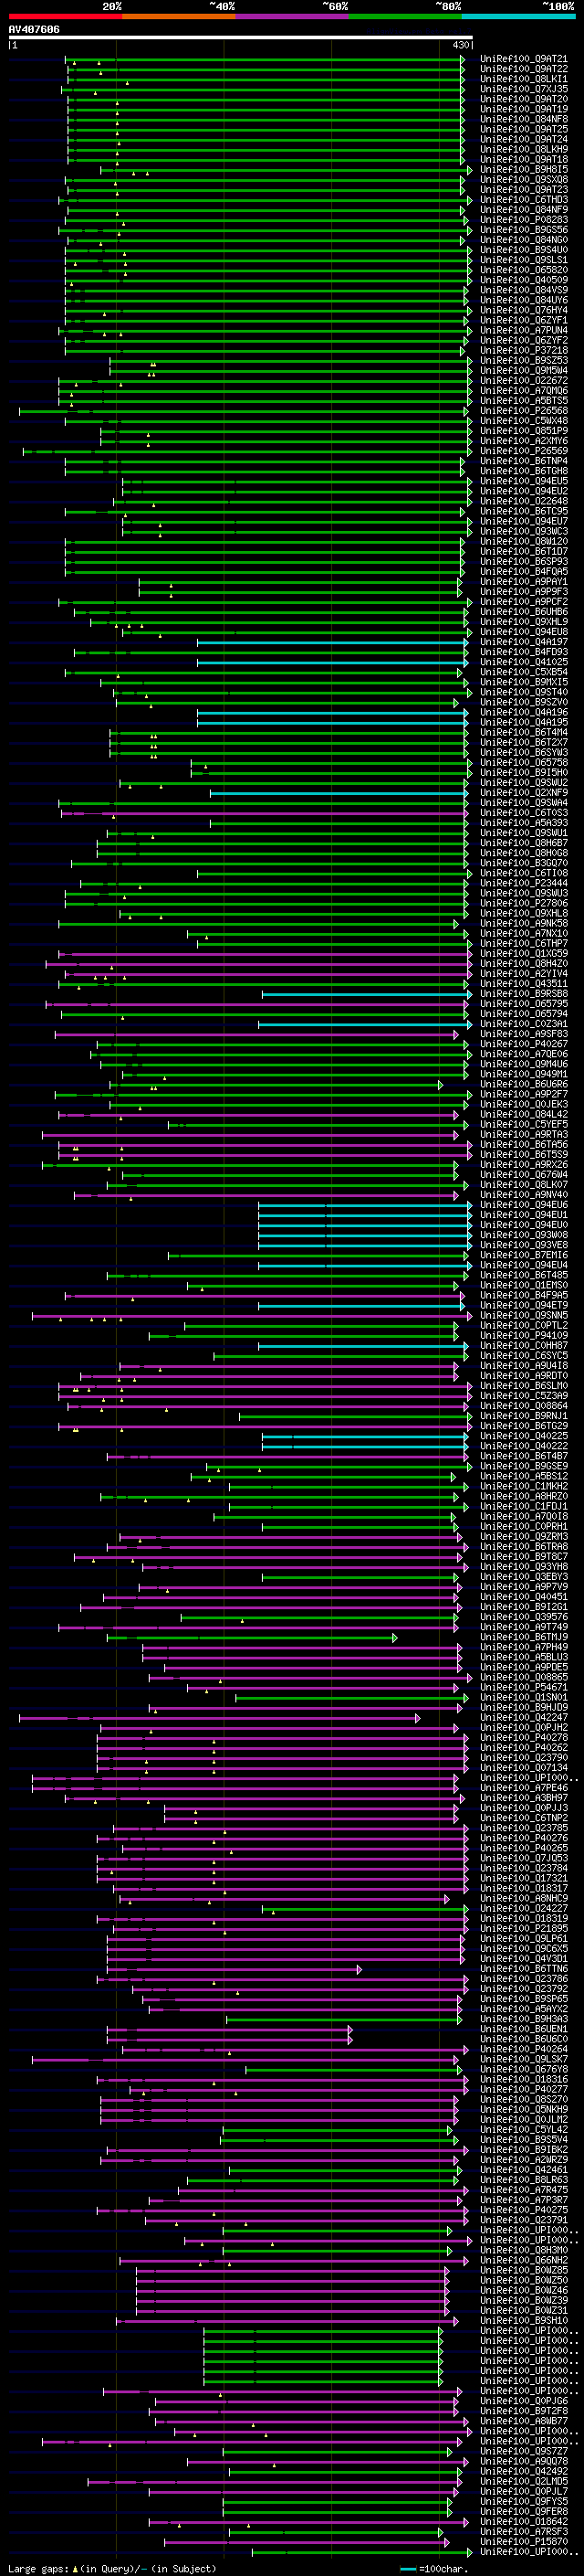Click the query end position label 430
584x2576 pixels.
click(460, 46)
